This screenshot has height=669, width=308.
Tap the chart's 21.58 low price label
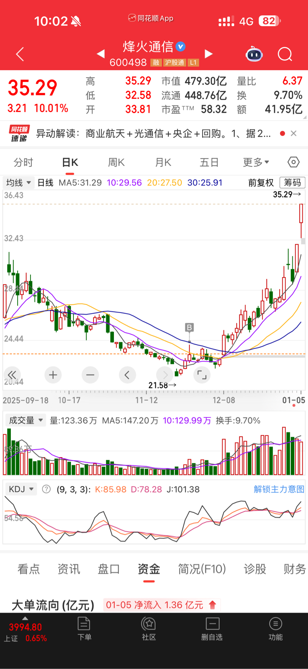pos(162,385)
